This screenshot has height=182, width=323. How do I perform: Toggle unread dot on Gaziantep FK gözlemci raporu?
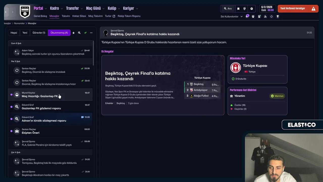(11, 107)
